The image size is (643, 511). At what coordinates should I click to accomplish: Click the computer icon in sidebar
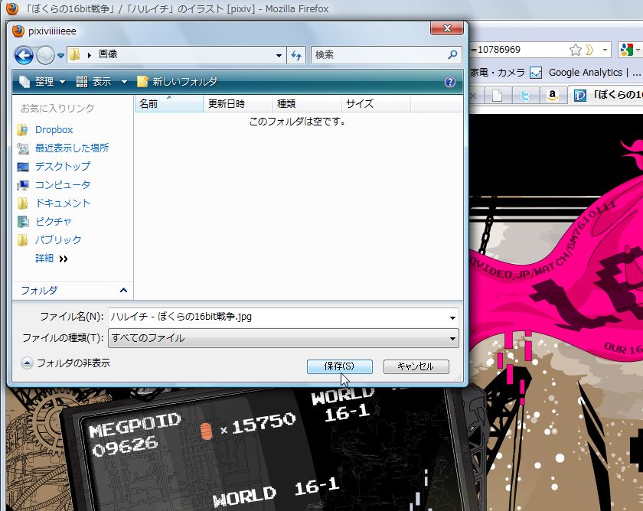22,185
